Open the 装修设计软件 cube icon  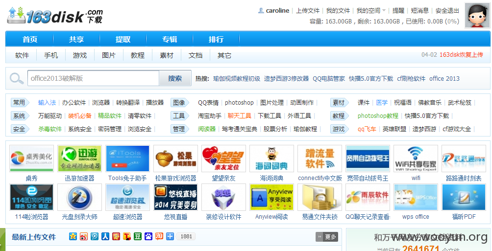224,197
